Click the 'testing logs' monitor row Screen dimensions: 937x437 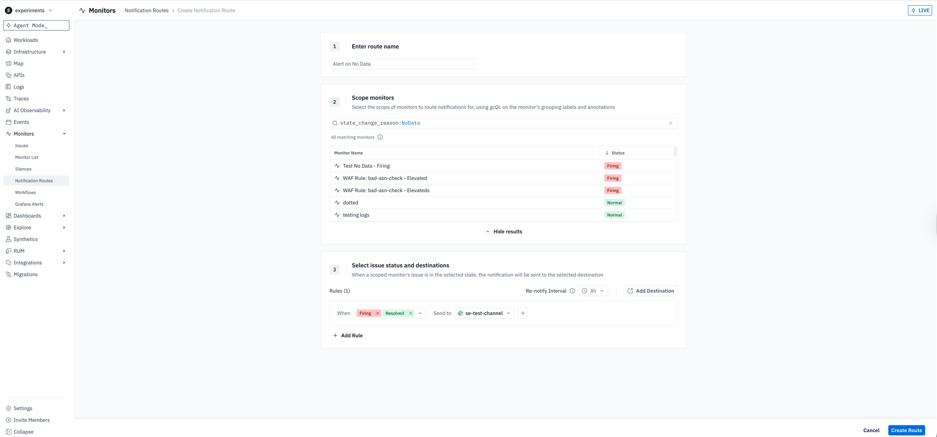[501, 215]
